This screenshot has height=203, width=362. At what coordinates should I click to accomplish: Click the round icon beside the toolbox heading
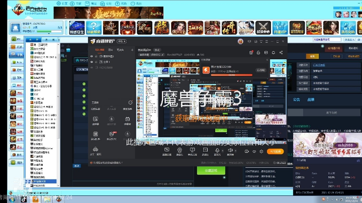[x=130, y=103]
